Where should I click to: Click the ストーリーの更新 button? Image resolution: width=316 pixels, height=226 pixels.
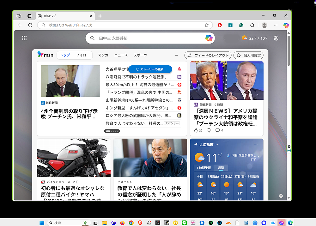[150, 69]
